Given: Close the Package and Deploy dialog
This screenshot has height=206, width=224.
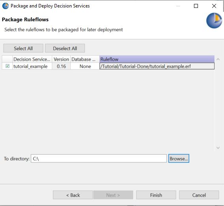Looking at the screenshot, I should click(x=214, y=6).
